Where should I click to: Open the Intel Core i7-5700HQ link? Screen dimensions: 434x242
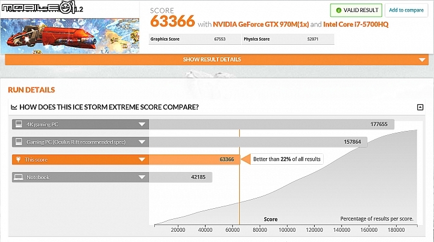click(356, 24)
